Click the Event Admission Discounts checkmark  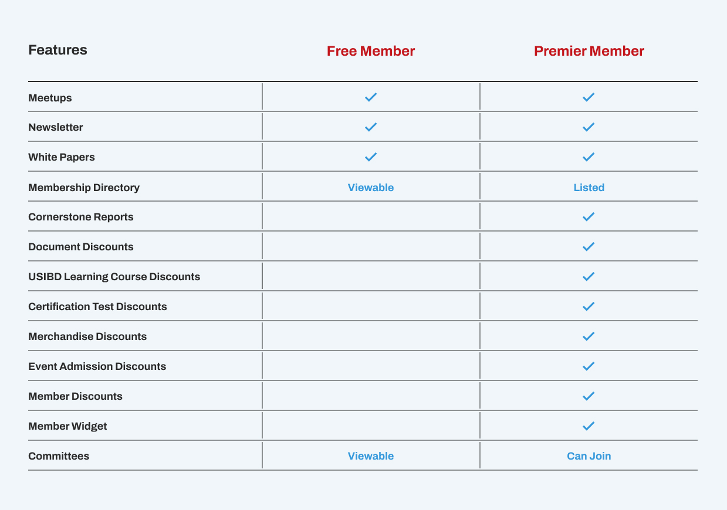[589, 366]
